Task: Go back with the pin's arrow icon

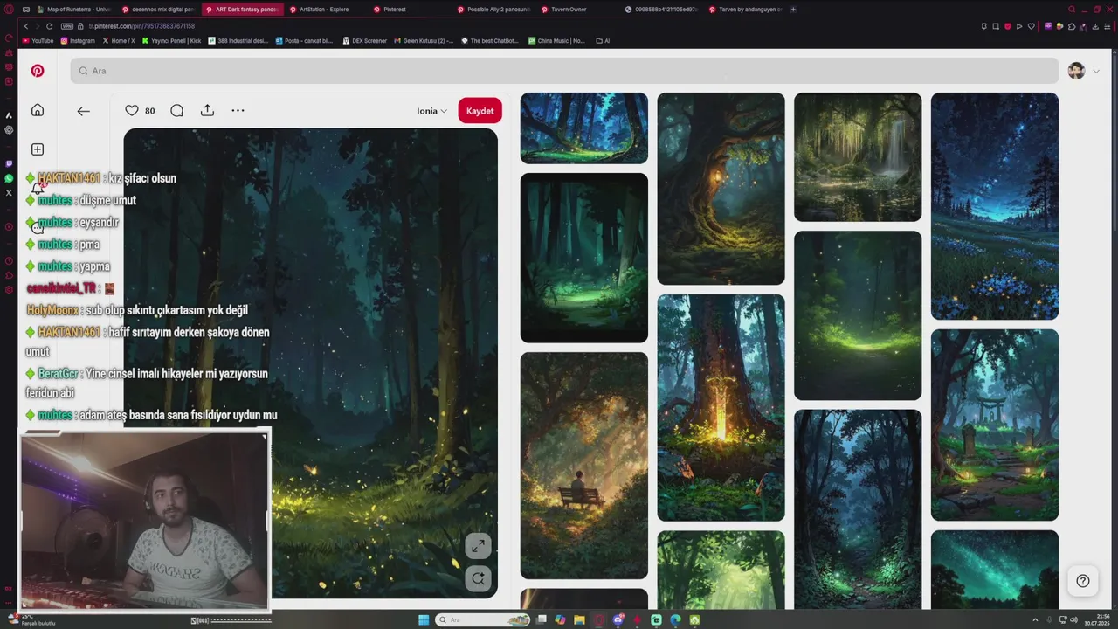Action: (83, 111)
